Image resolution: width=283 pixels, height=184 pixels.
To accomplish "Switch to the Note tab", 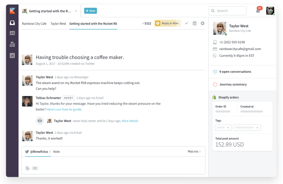I will [56, 151].
